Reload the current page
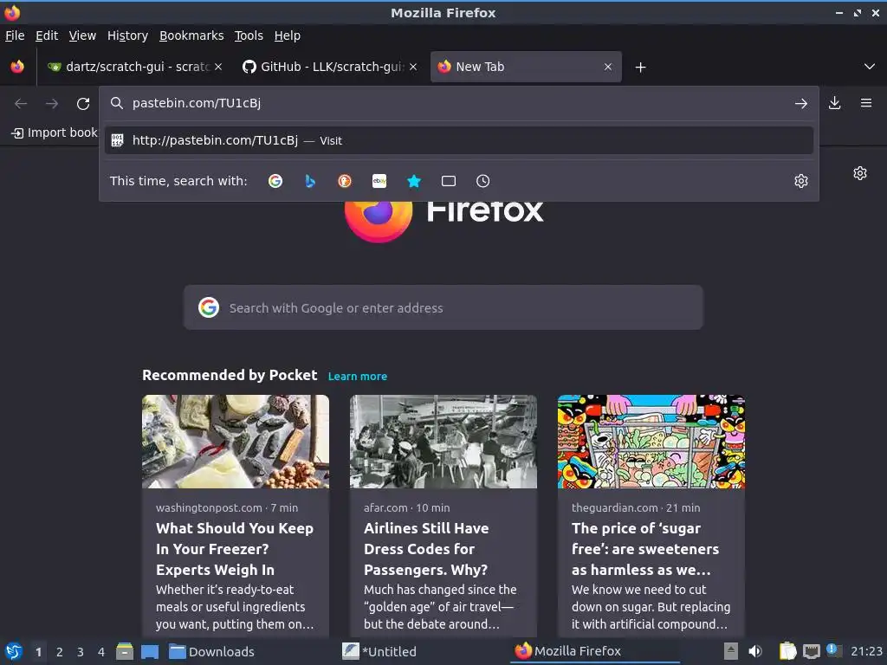887x665 pixels. [83, 104]
